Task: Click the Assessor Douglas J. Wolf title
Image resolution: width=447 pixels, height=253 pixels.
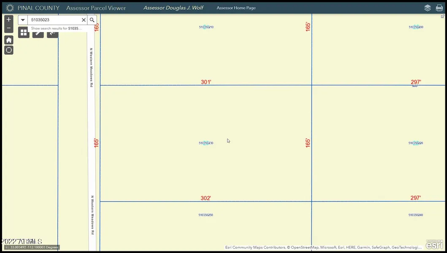Action: click(x=173, y=8)
